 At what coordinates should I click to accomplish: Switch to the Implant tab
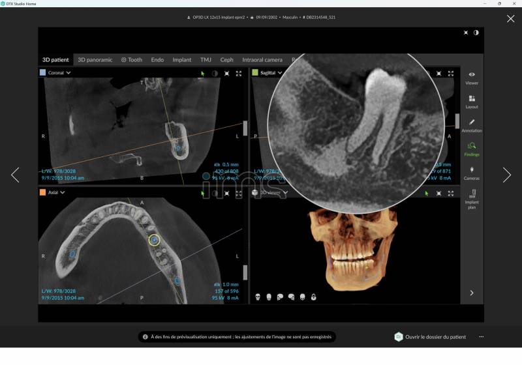tap(181, 60)
